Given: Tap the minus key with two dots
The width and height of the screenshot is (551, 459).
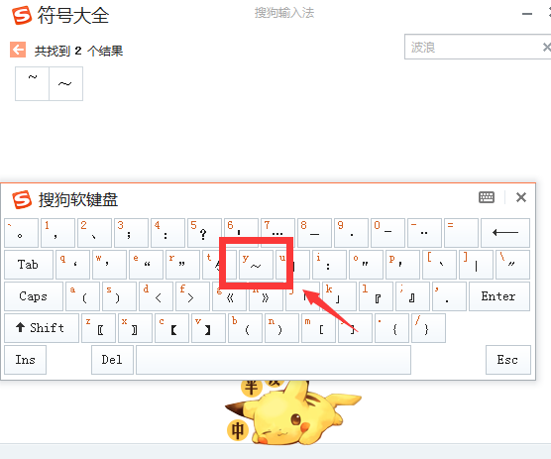Looking at the screenshot, I should tap(424, 233).
